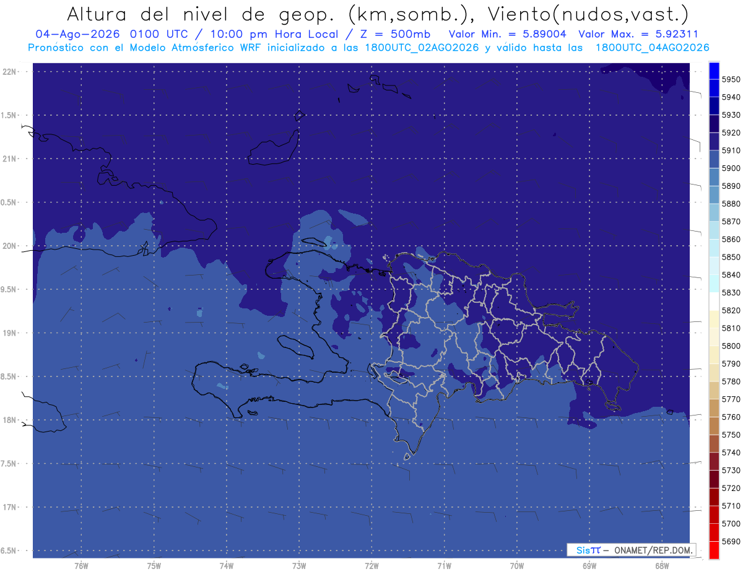Click the '5780' legend value

pyautogui.click(x=731, y=381)
